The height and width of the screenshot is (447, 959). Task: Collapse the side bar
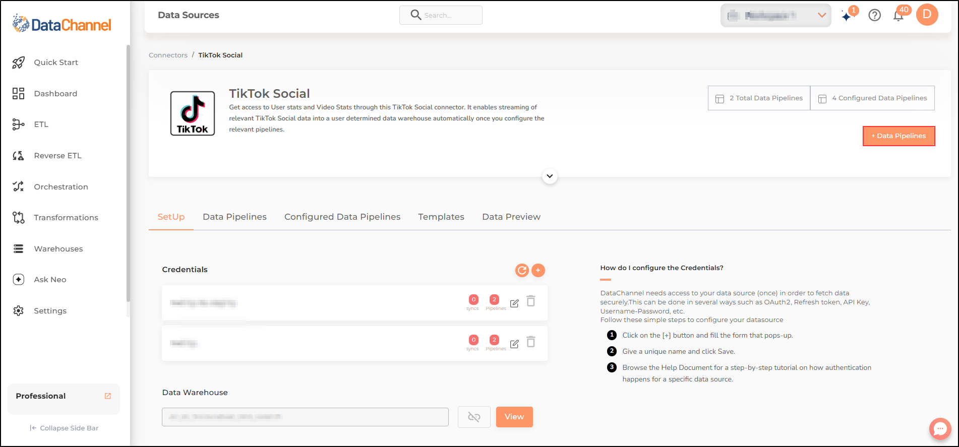64,428
